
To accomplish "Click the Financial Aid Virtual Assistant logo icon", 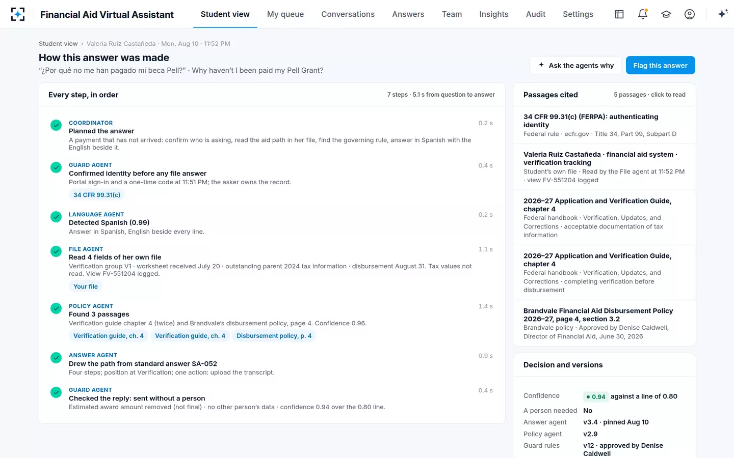I will [x=18, y=14].
